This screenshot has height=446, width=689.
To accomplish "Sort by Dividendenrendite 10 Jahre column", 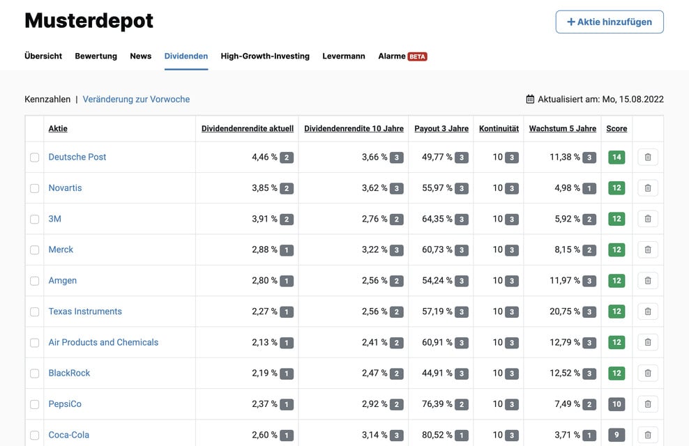I will click(354, 129).
